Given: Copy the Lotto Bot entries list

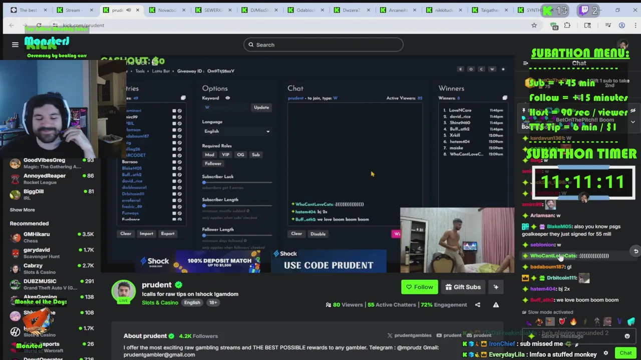Looking at the screenshot, I should [x=183, y=98].
